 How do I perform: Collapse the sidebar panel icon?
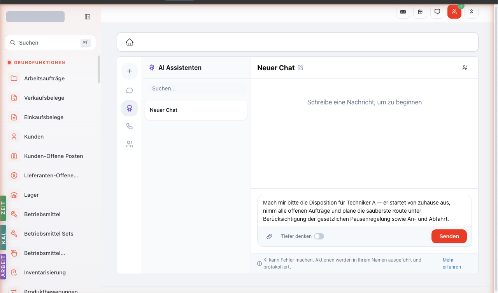pyautogui.click(x=88, y=17)
